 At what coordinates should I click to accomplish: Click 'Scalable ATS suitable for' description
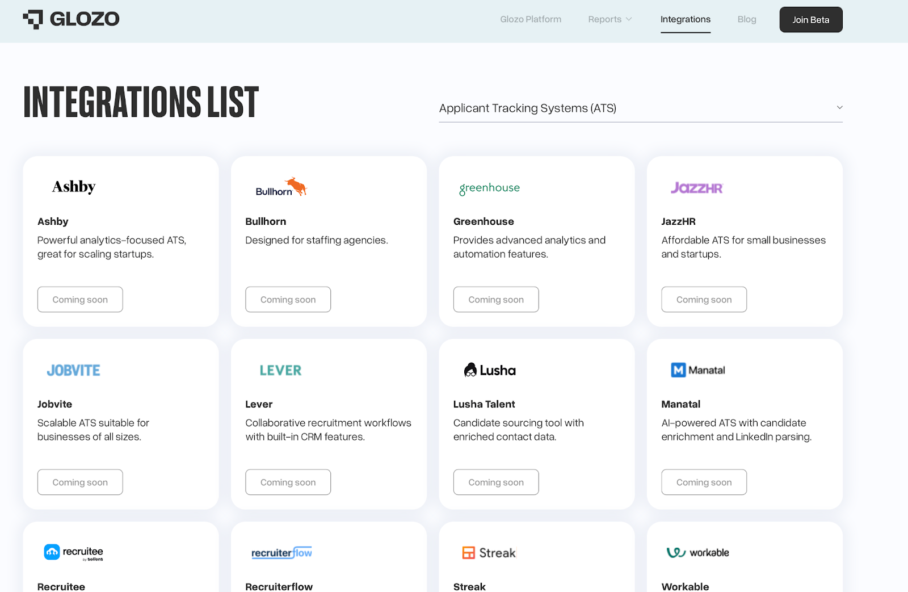[x=93, y=430]
